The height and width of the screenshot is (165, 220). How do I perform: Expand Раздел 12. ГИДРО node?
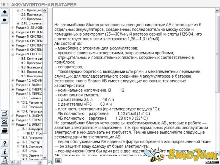(13, 89)
